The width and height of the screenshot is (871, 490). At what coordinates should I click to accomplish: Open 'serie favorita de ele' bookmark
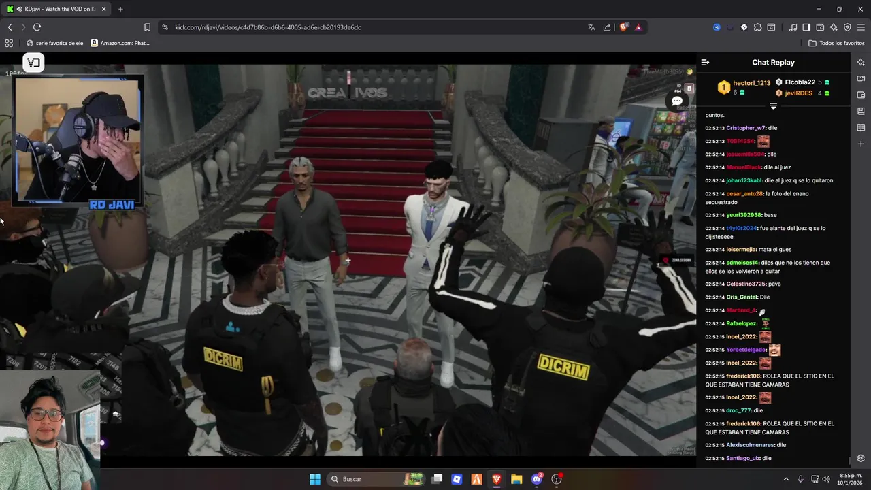(54, 43)
